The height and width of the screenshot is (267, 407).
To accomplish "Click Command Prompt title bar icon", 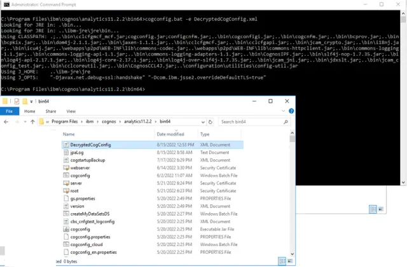I will click(6, 4).
